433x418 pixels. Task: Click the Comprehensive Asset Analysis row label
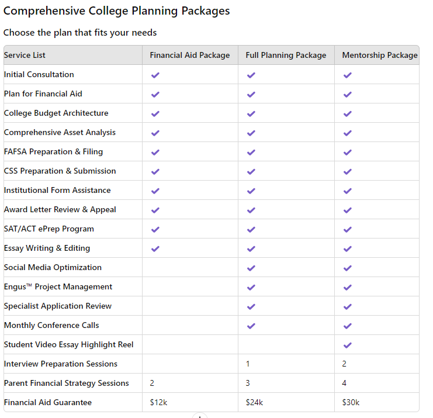[60, 133]
